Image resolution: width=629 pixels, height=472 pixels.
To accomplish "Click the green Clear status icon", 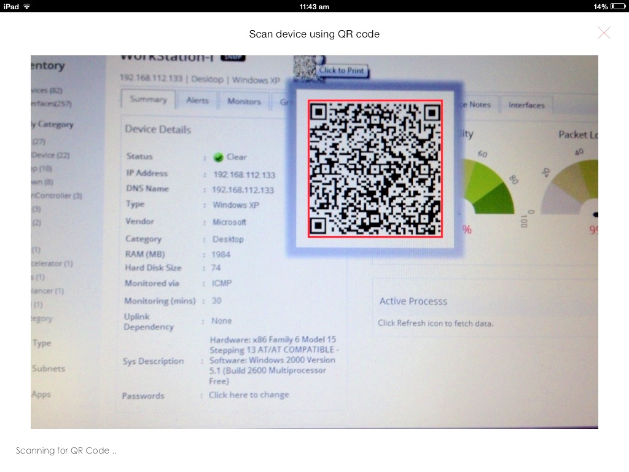I will (x=218, y=157).
